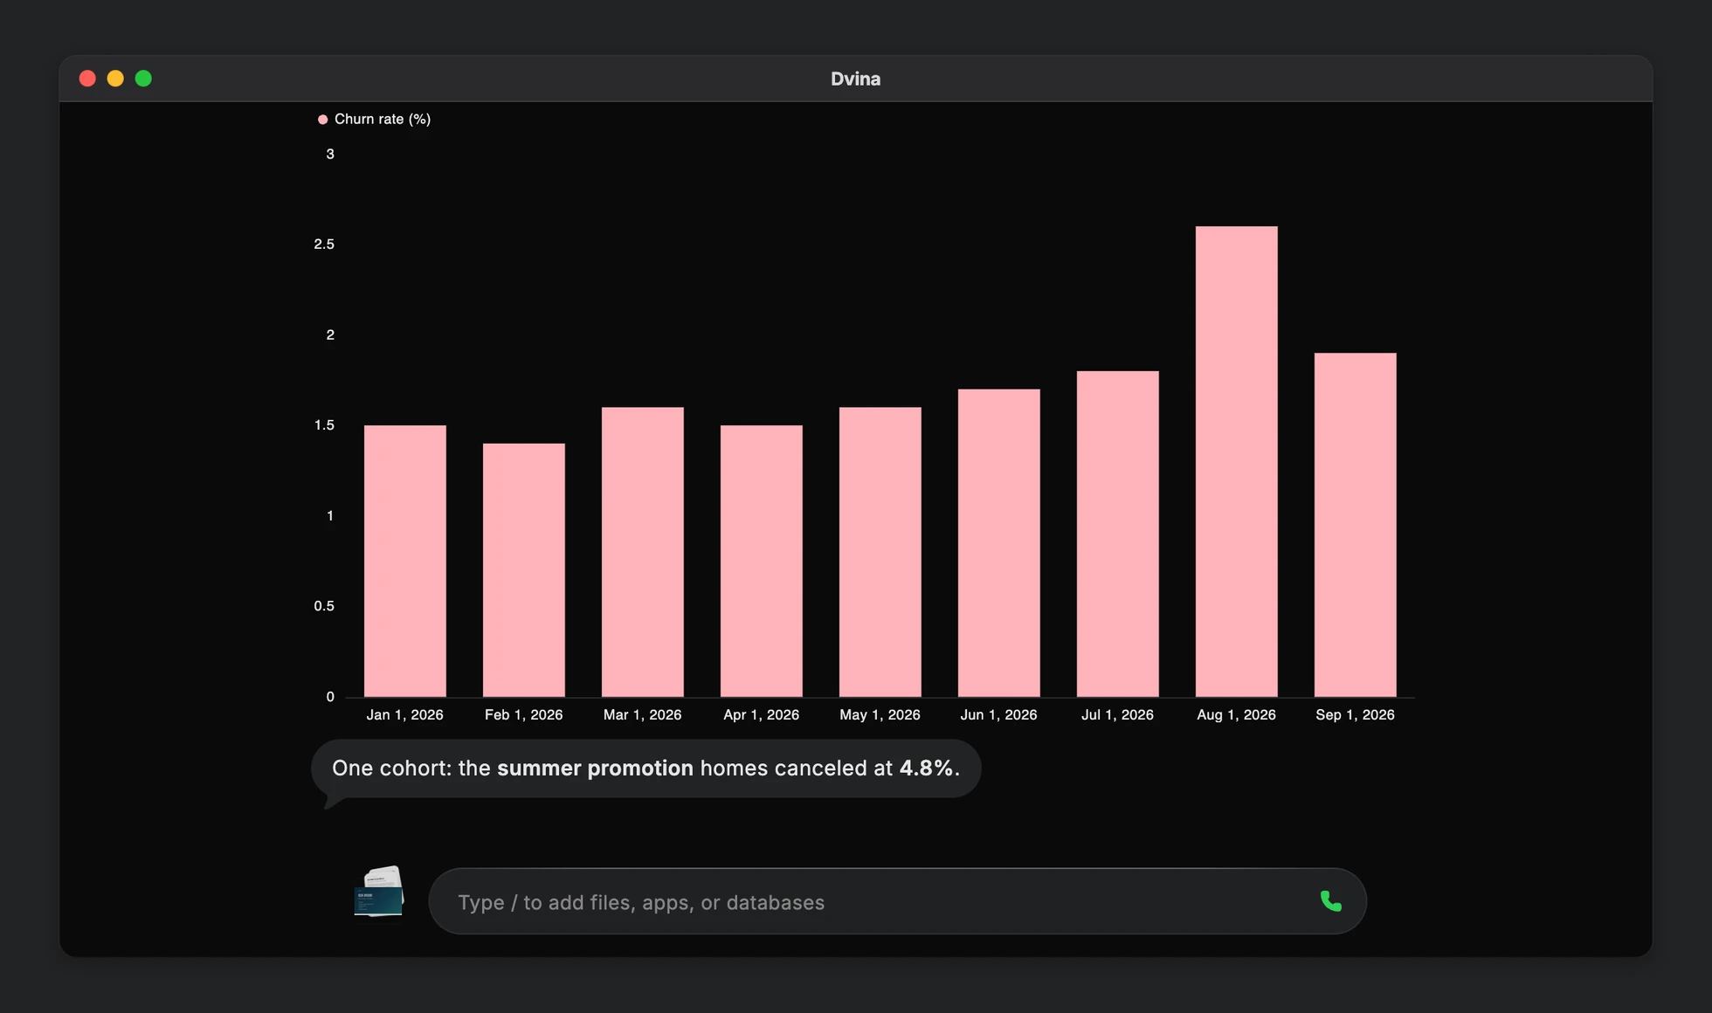1712x1013 pixels.
Task: Click the Churn rate (%) legend label
Action: tap(383, 119)
